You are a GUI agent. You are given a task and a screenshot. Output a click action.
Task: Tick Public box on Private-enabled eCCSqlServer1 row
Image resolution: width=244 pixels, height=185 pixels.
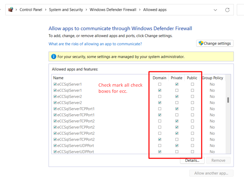click(x=192, y=84)
